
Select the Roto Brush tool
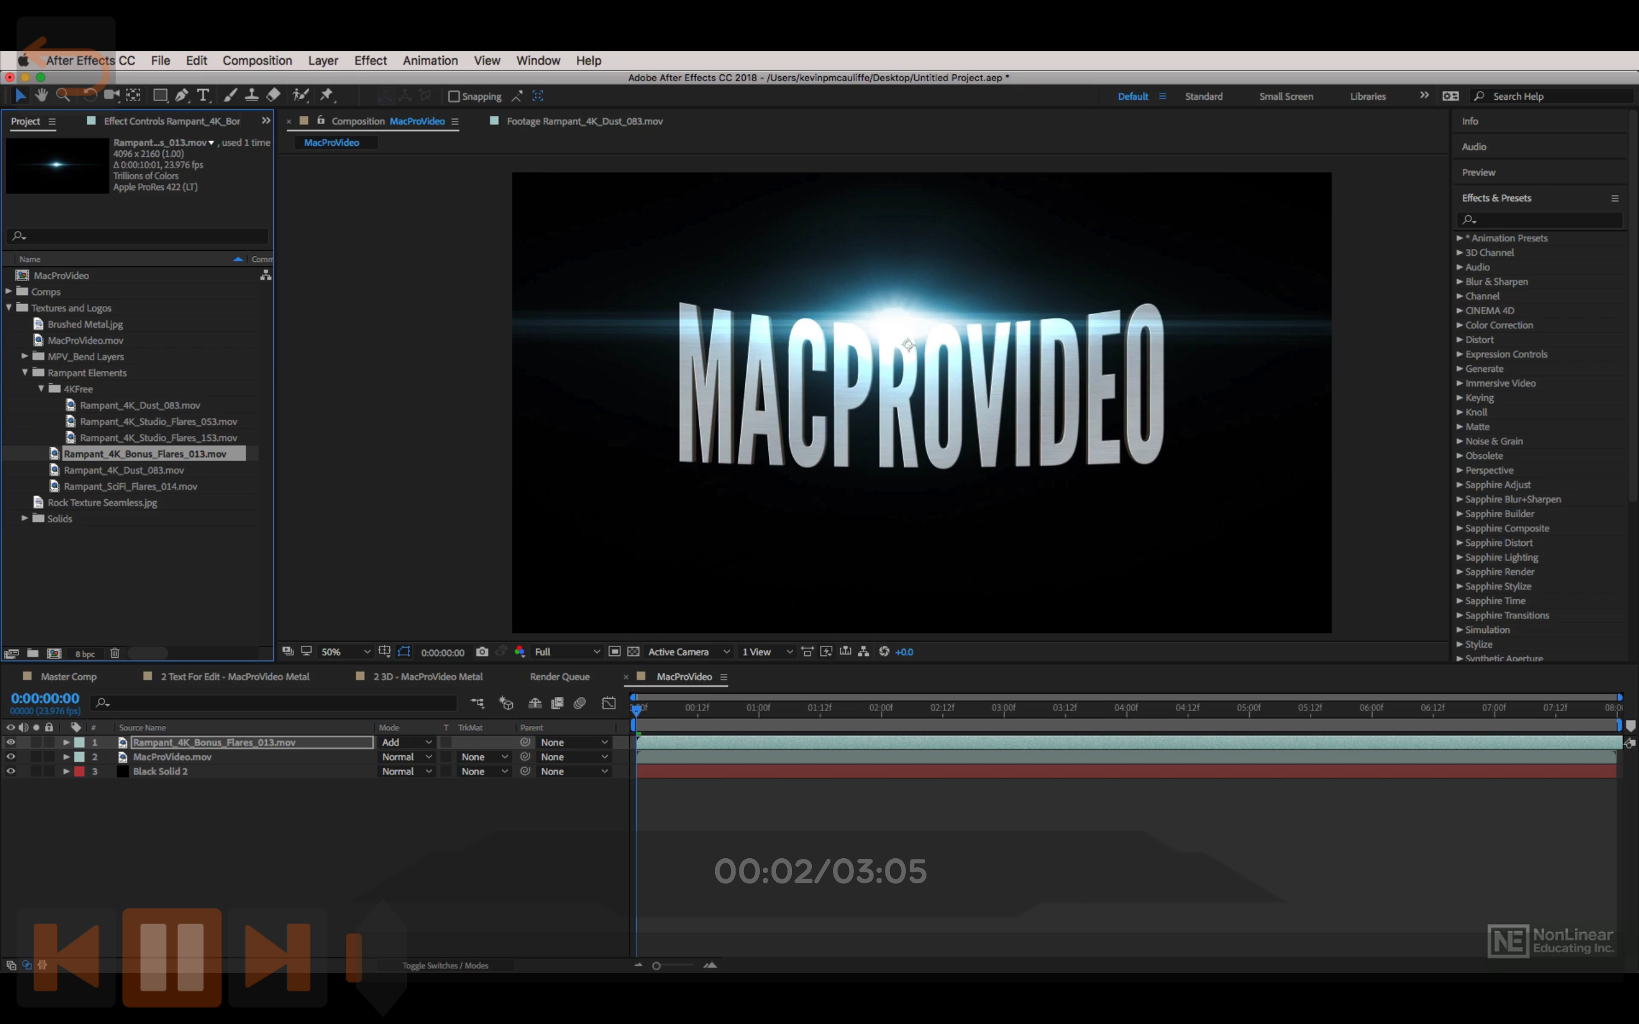coord(300,95)
